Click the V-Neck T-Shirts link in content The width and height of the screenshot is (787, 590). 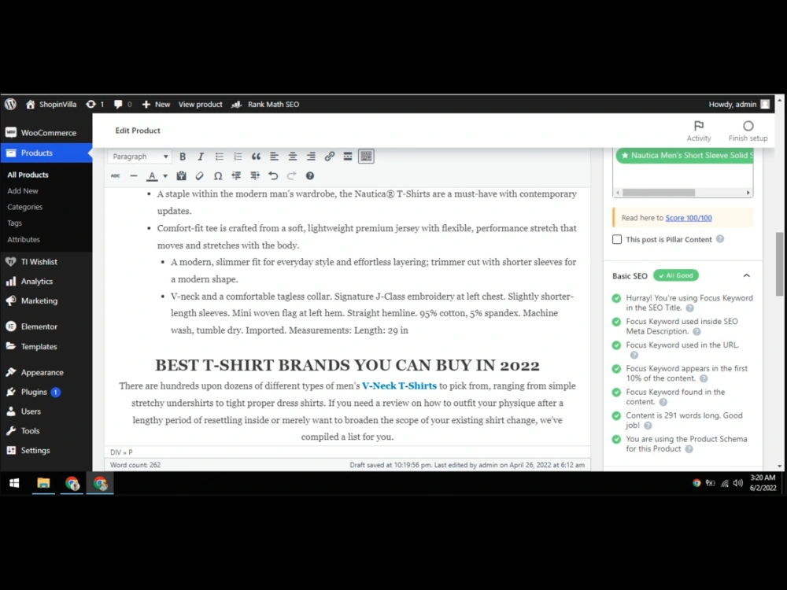(x=399, y=385)
